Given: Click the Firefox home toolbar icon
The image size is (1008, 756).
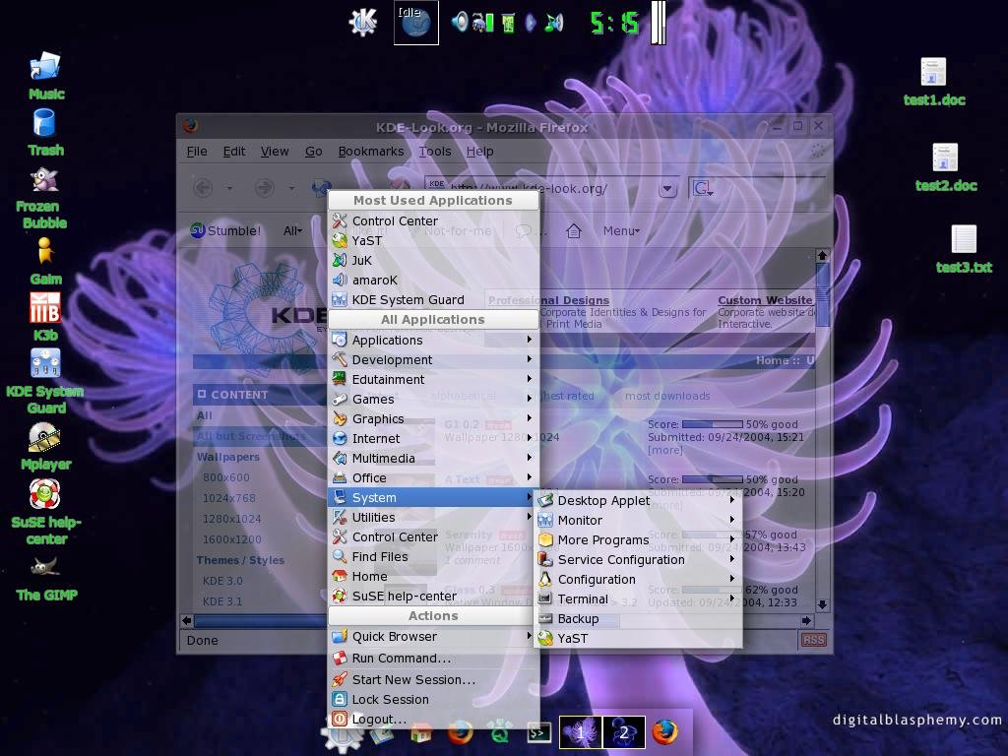Looking at the screenshot, I should pyautogui.click(x=574, y=230).
